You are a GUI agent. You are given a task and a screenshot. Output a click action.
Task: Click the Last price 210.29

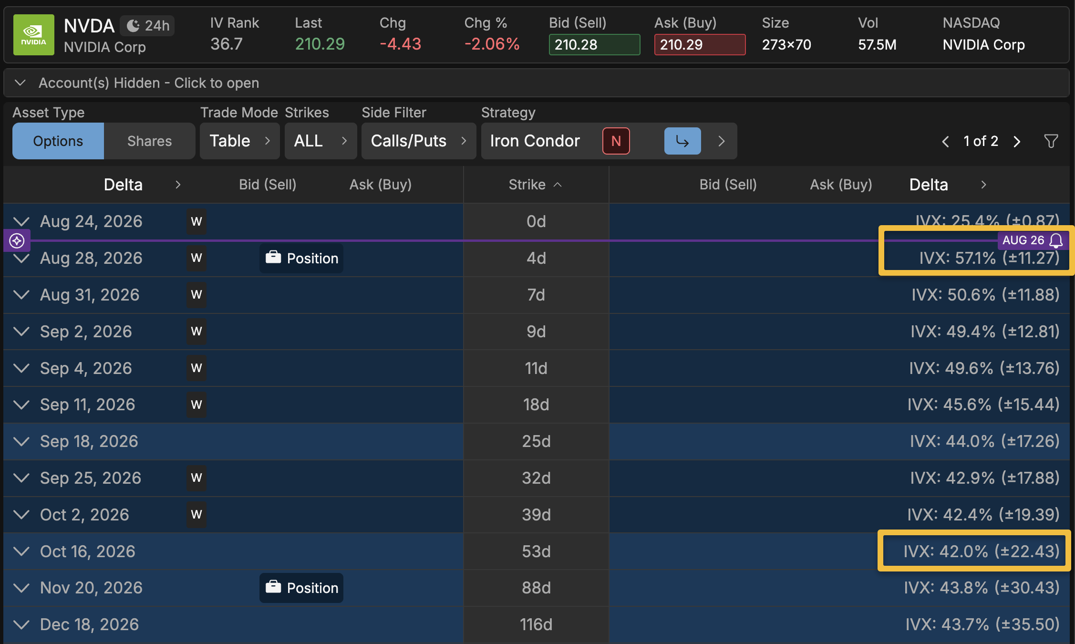coord(320,44)
